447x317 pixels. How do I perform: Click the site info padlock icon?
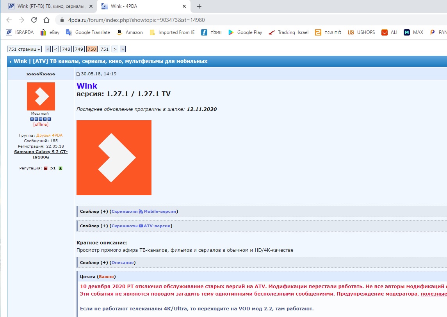point(61,20)
